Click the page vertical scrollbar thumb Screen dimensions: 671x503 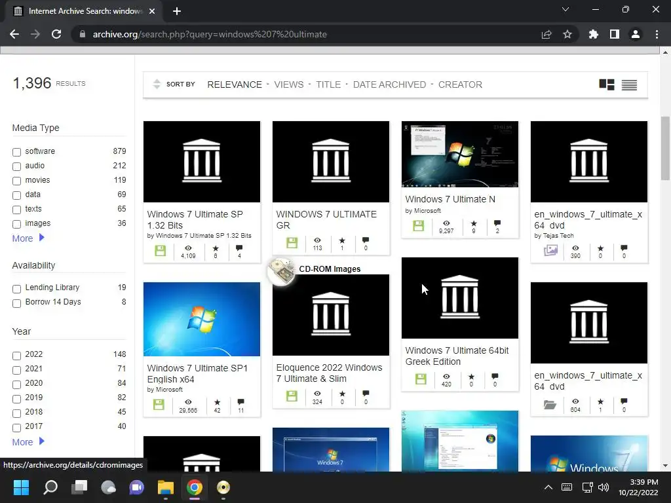(665, 148)
